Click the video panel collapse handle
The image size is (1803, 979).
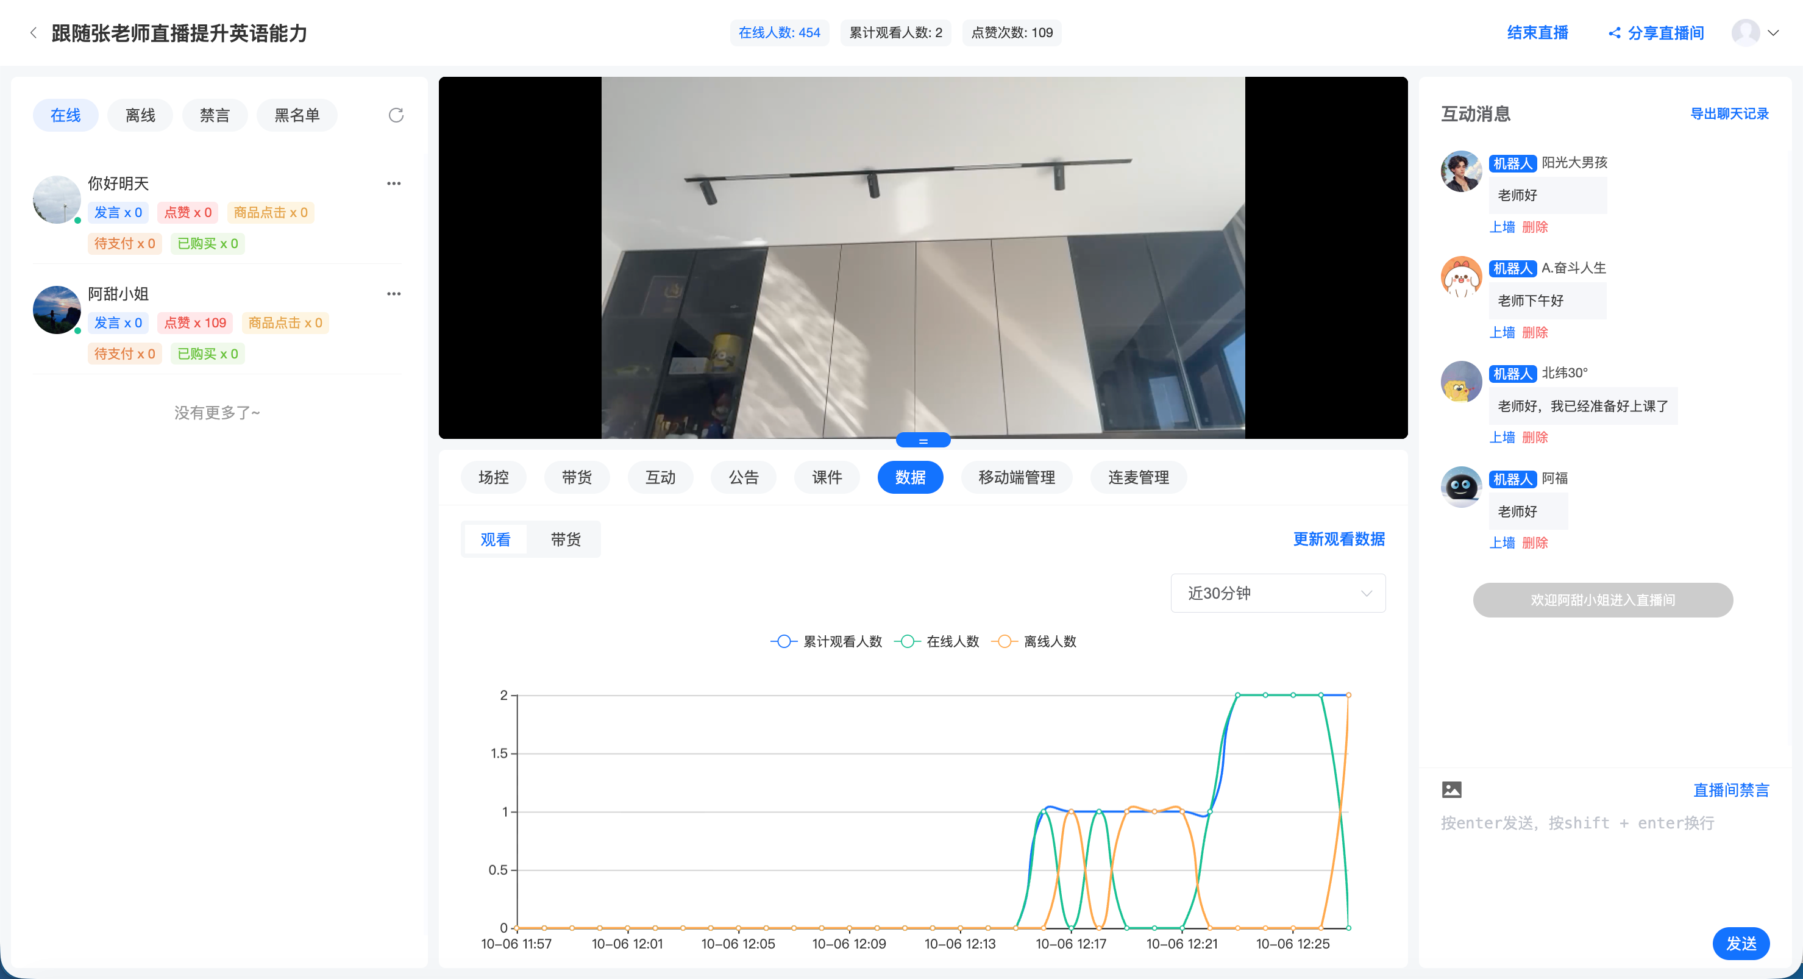tap(923, 440)
